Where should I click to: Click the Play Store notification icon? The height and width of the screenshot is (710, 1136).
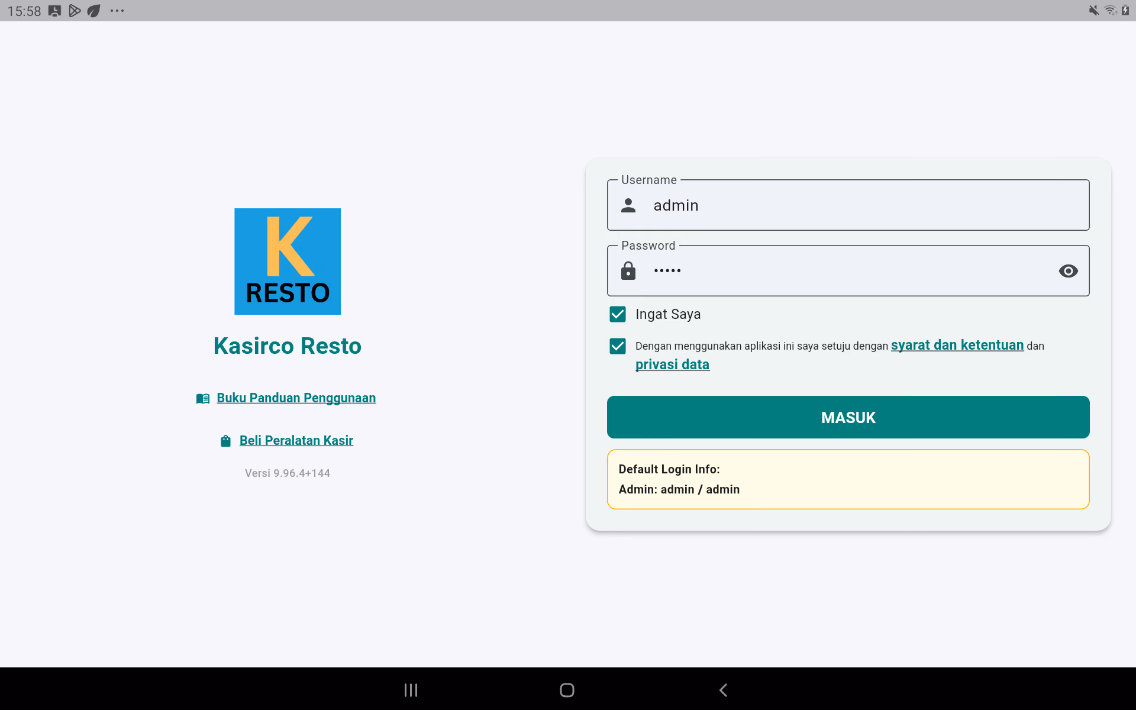pyautogui.click(x=75, y=11)
